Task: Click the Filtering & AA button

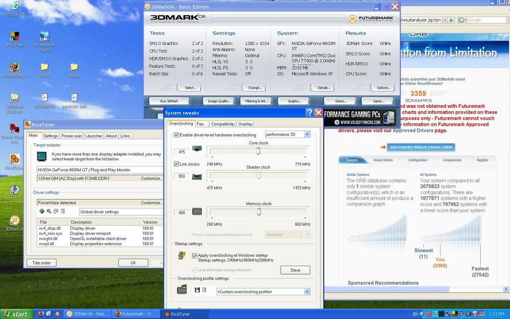Action: [x=256, y=101]
